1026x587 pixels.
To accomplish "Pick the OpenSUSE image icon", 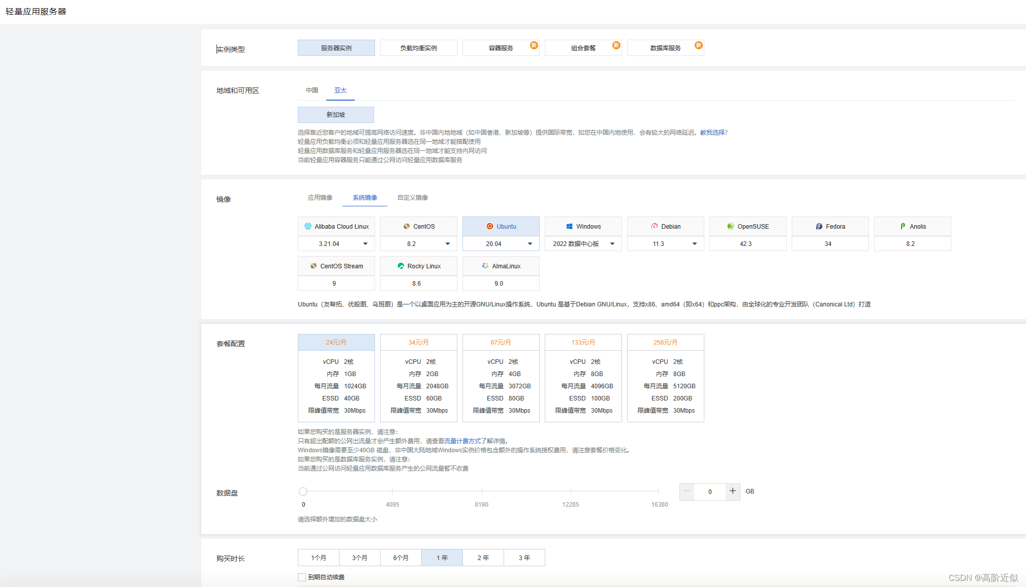I will click(x=731, y=226).
